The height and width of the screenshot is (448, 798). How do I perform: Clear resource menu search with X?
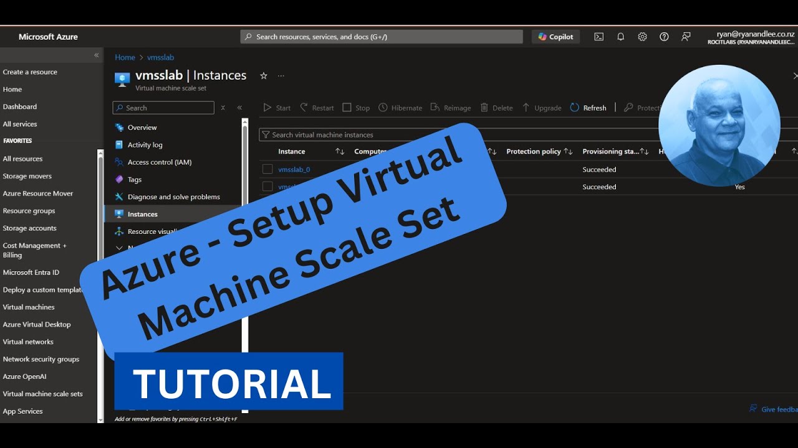pyautogui.click(x=223, y=108)
